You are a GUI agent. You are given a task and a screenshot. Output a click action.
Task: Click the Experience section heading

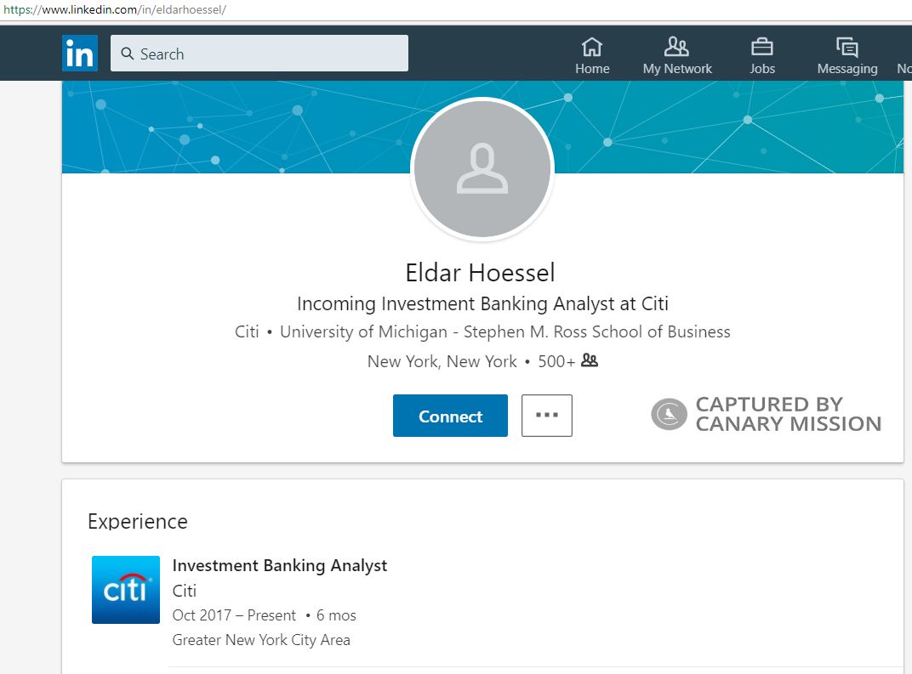pyautogui.click(x=138, y=521)
